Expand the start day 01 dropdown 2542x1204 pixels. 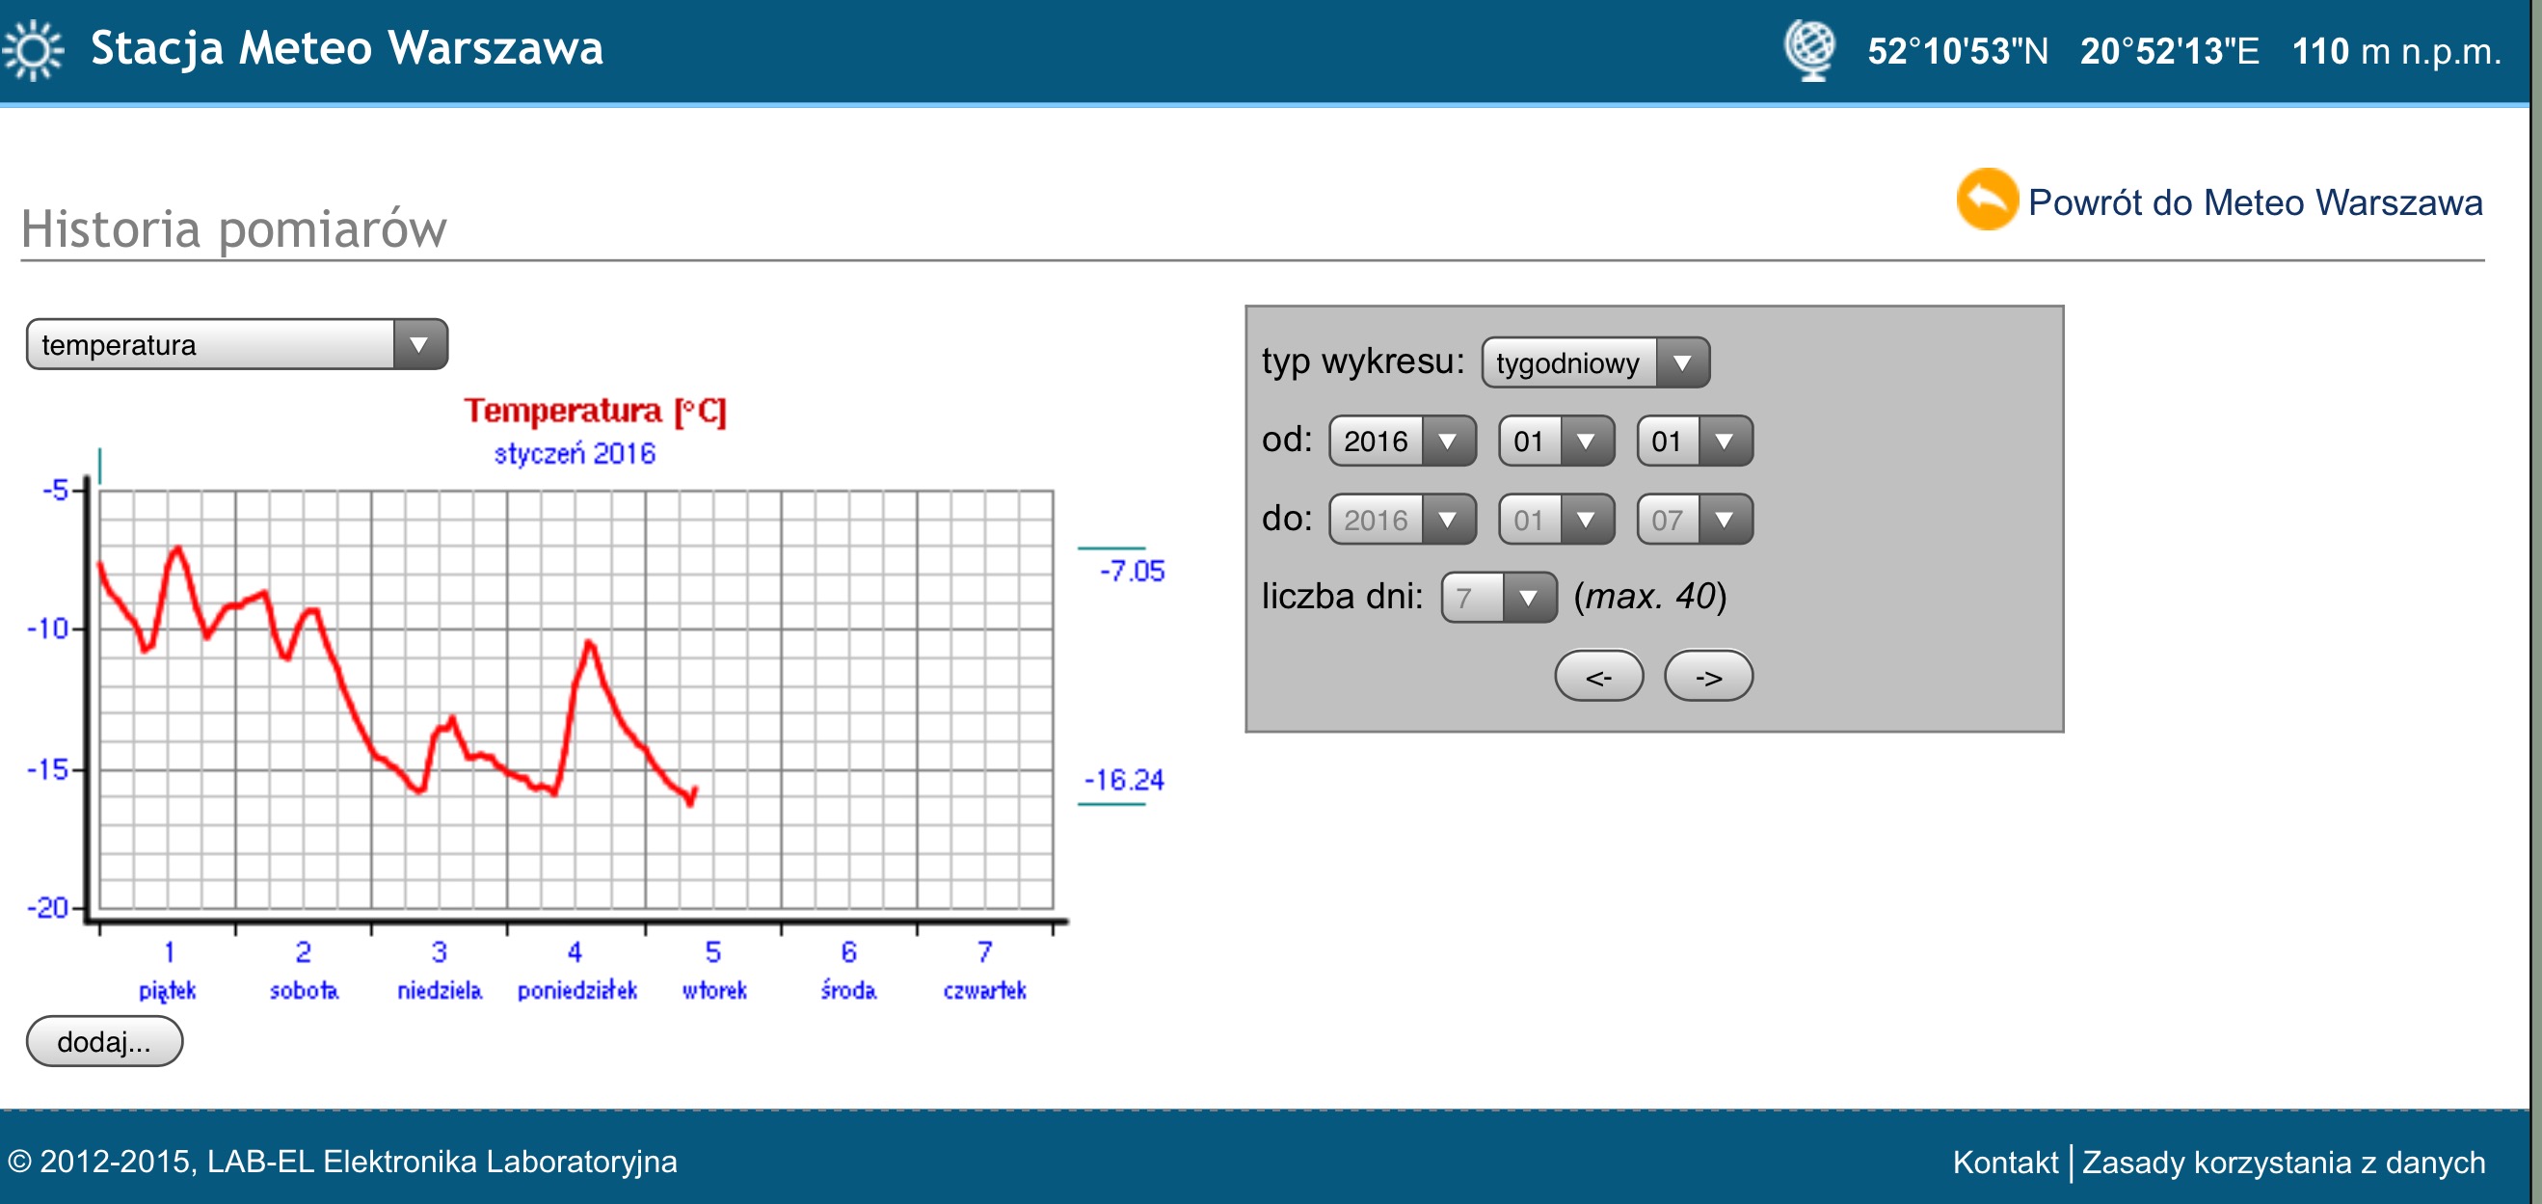1694,441
